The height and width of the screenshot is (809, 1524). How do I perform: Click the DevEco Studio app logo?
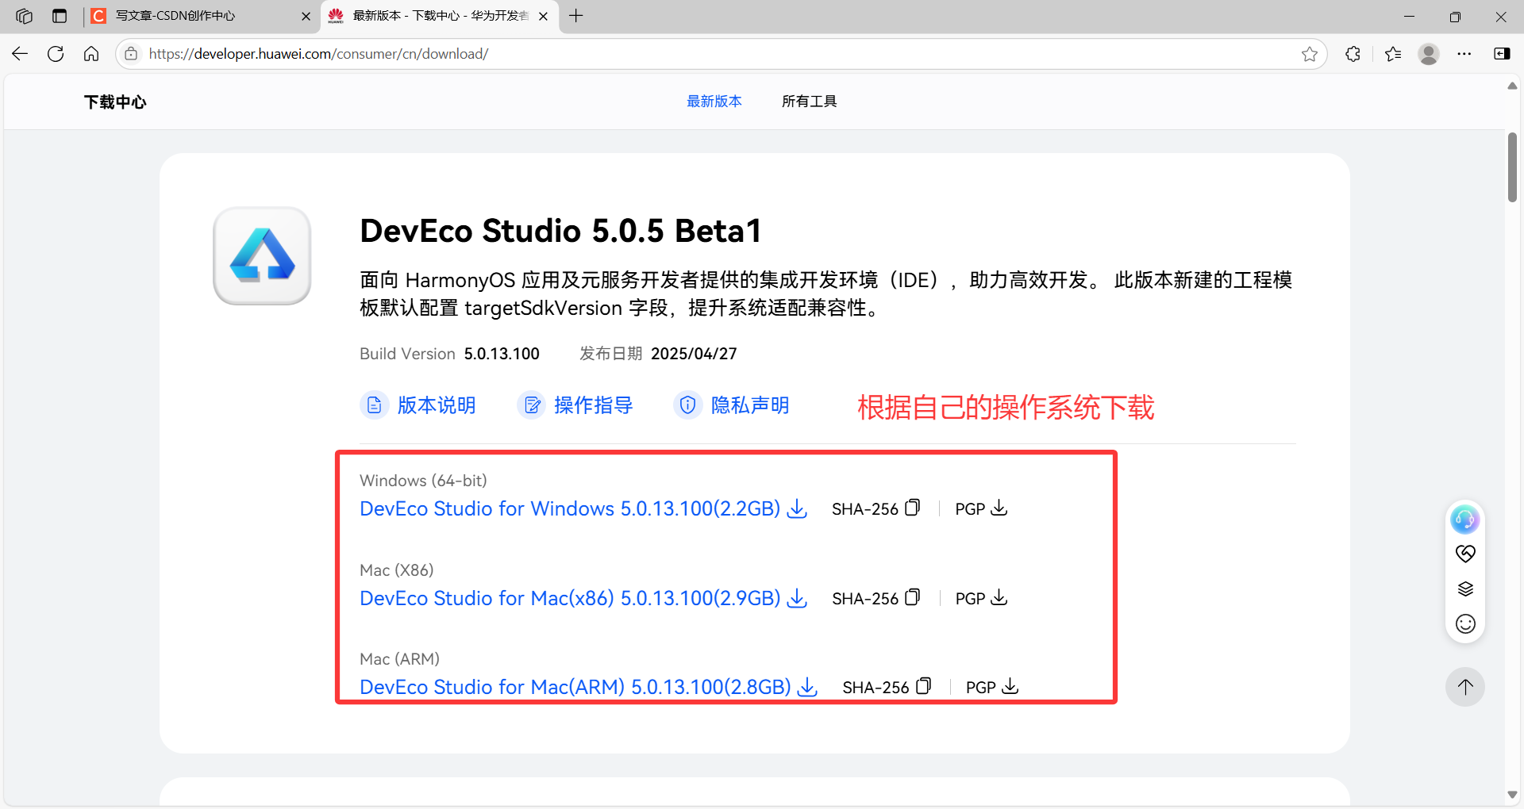tap(262, 256)
